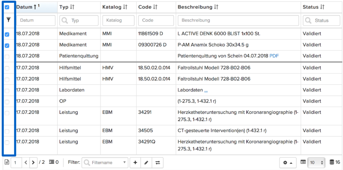Click the rows-per-page list icon
Screen dimensions: 343x170
[x=303, y=162]
